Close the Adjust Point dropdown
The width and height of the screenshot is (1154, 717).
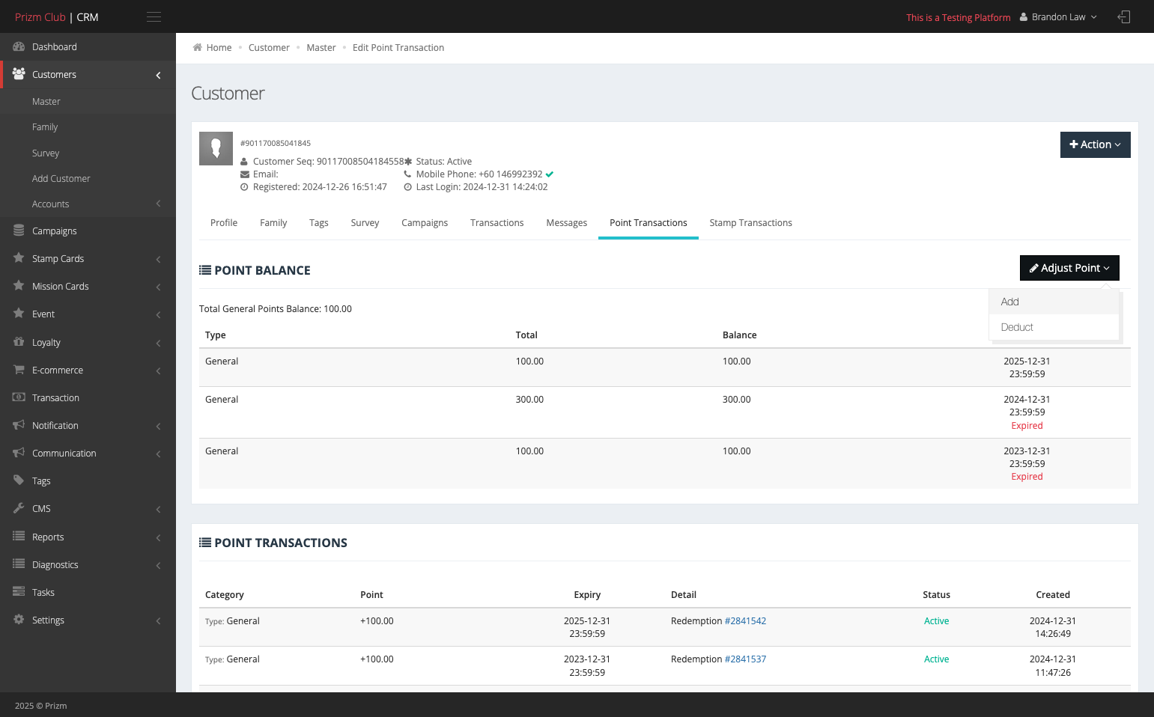point(1069,268)
